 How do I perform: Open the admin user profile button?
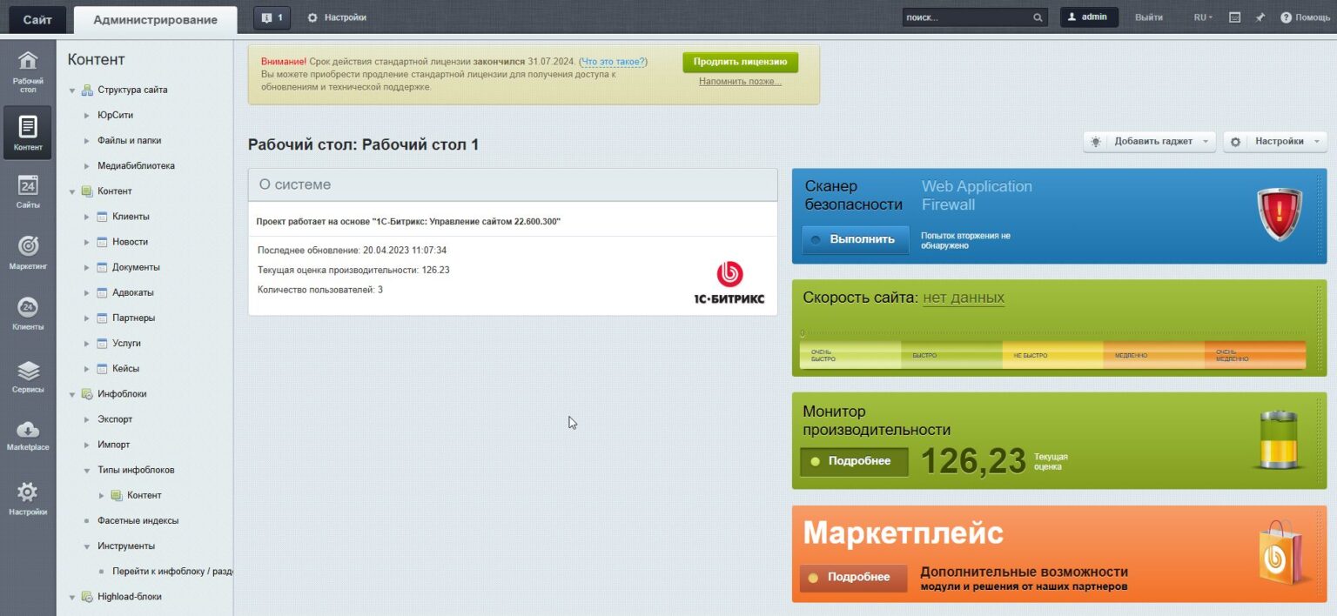click(1089, 17)
